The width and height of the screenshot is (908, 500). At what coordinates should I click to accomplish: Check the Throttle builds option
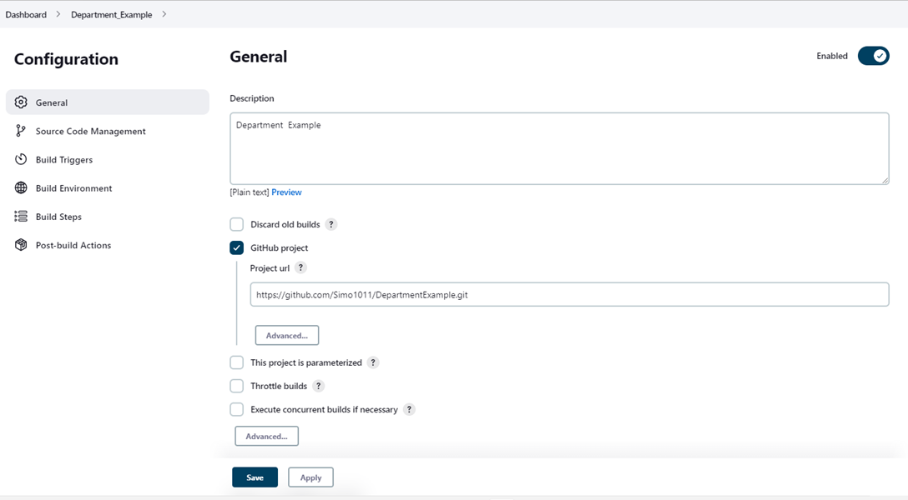click(x=236, y=386)
